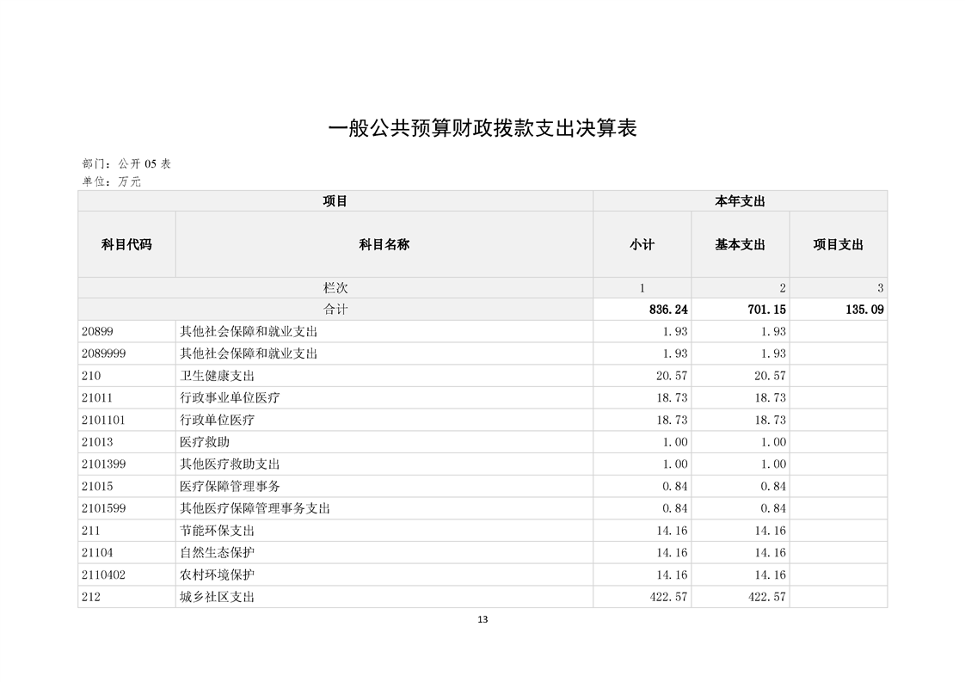Select the 卫生健康支出 row name

(217, 376)
